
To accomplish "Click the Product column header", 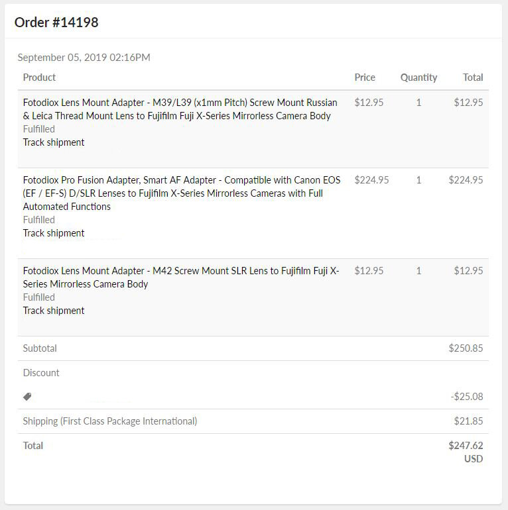I will [39, 77].
